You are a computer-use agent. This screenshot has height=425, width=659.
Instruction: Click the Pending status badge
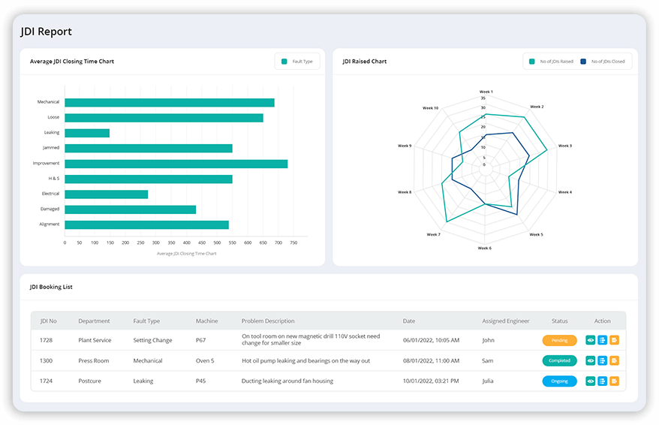coord(559,340)
